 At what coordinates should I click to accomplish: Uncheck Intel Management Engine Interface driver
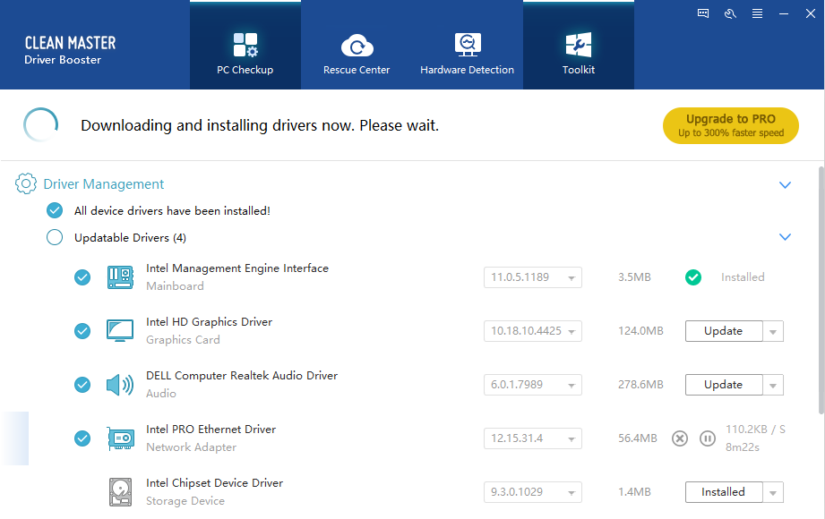pos(82,277)
